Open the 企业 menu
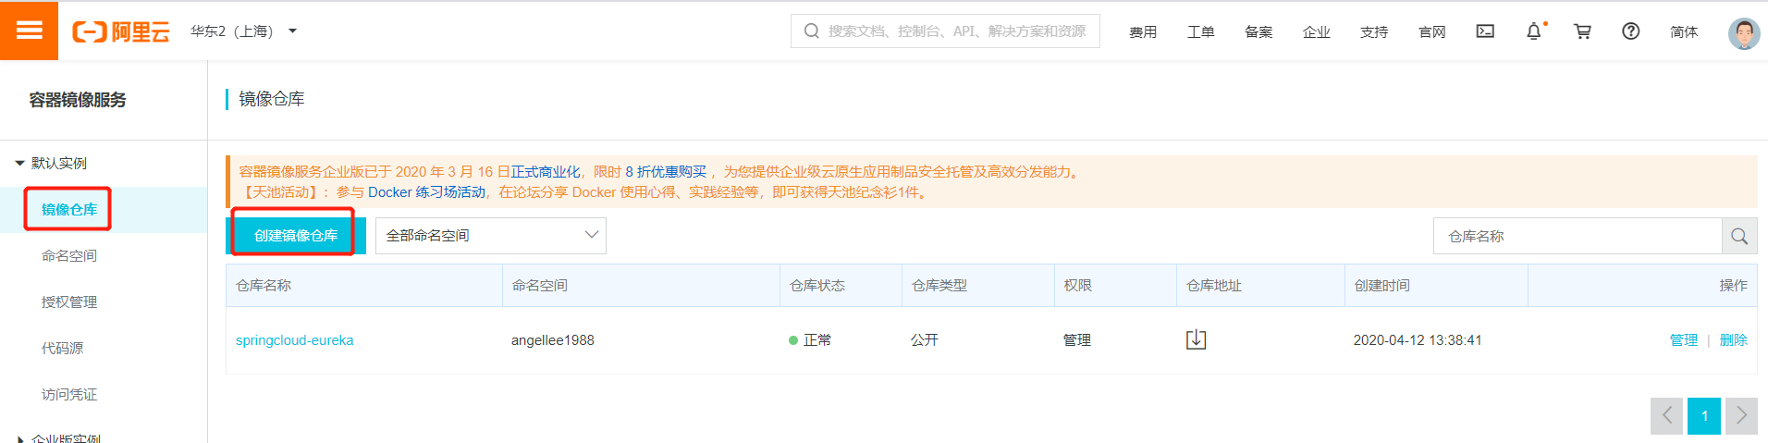The image size is (1768, 443). [x=1316, y=32]
